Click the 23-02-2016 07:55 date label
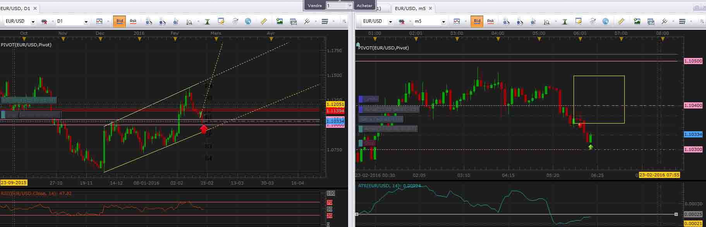 [x=659, y=175]
